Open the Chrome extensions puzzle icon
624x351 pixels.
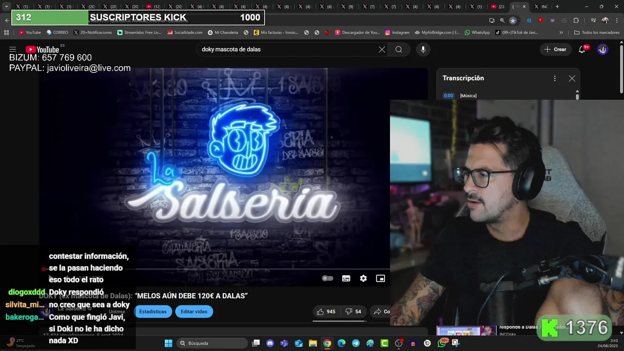(x=576, y=20)
